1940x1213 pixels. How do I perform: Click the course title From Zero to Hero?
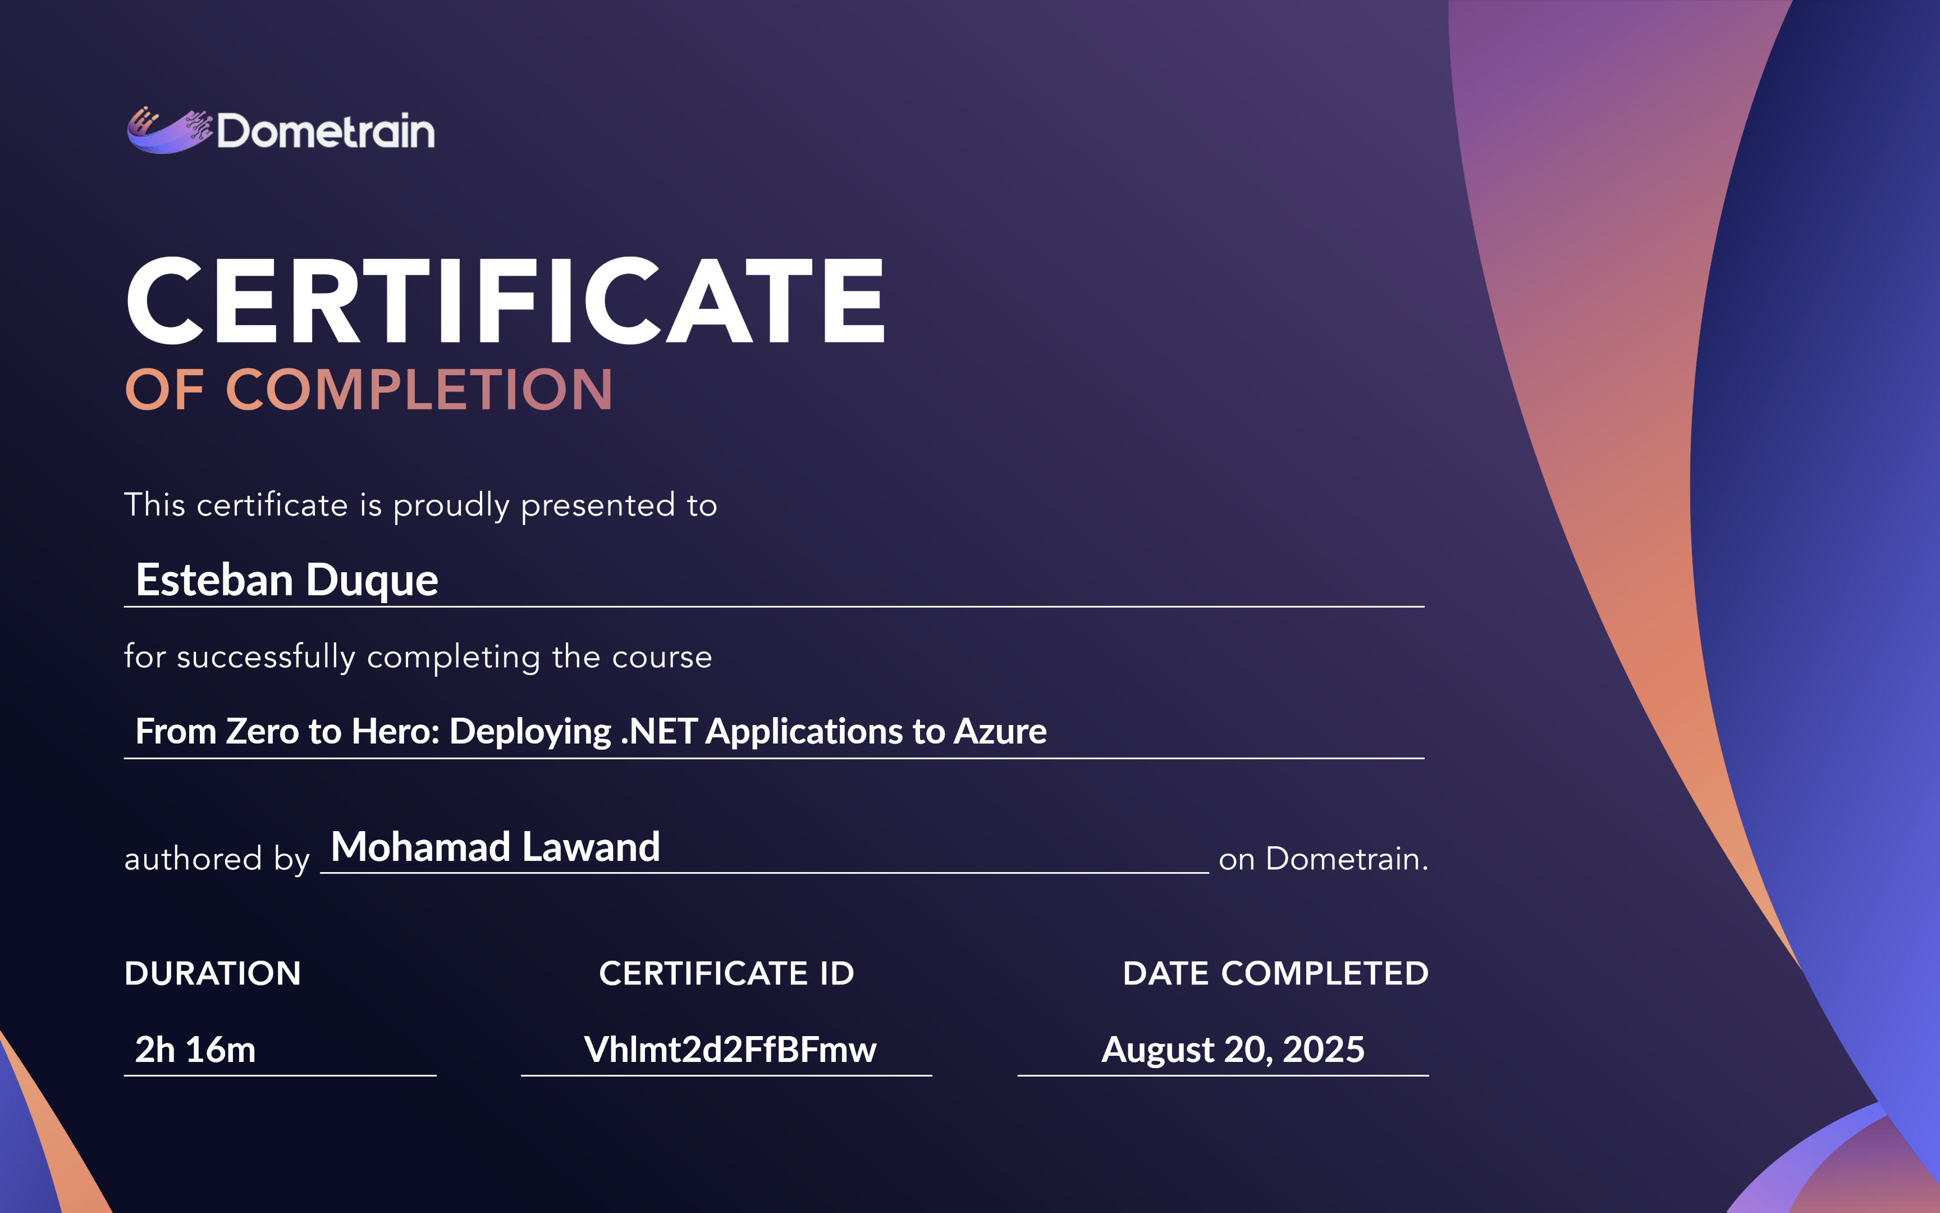[592, 731]
